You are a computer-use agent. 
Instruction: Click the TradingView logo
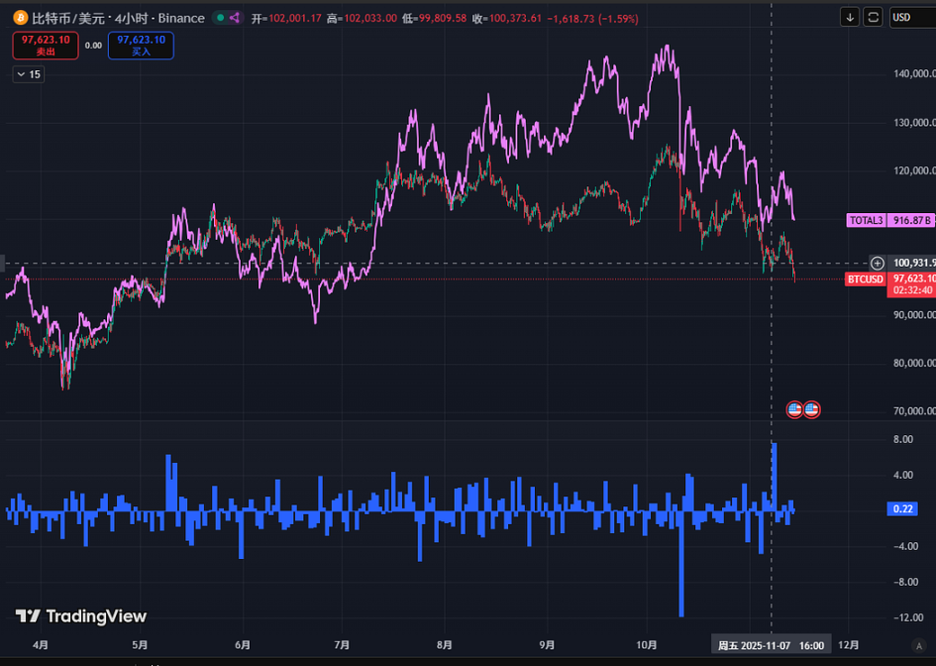(x=81, y=616)
